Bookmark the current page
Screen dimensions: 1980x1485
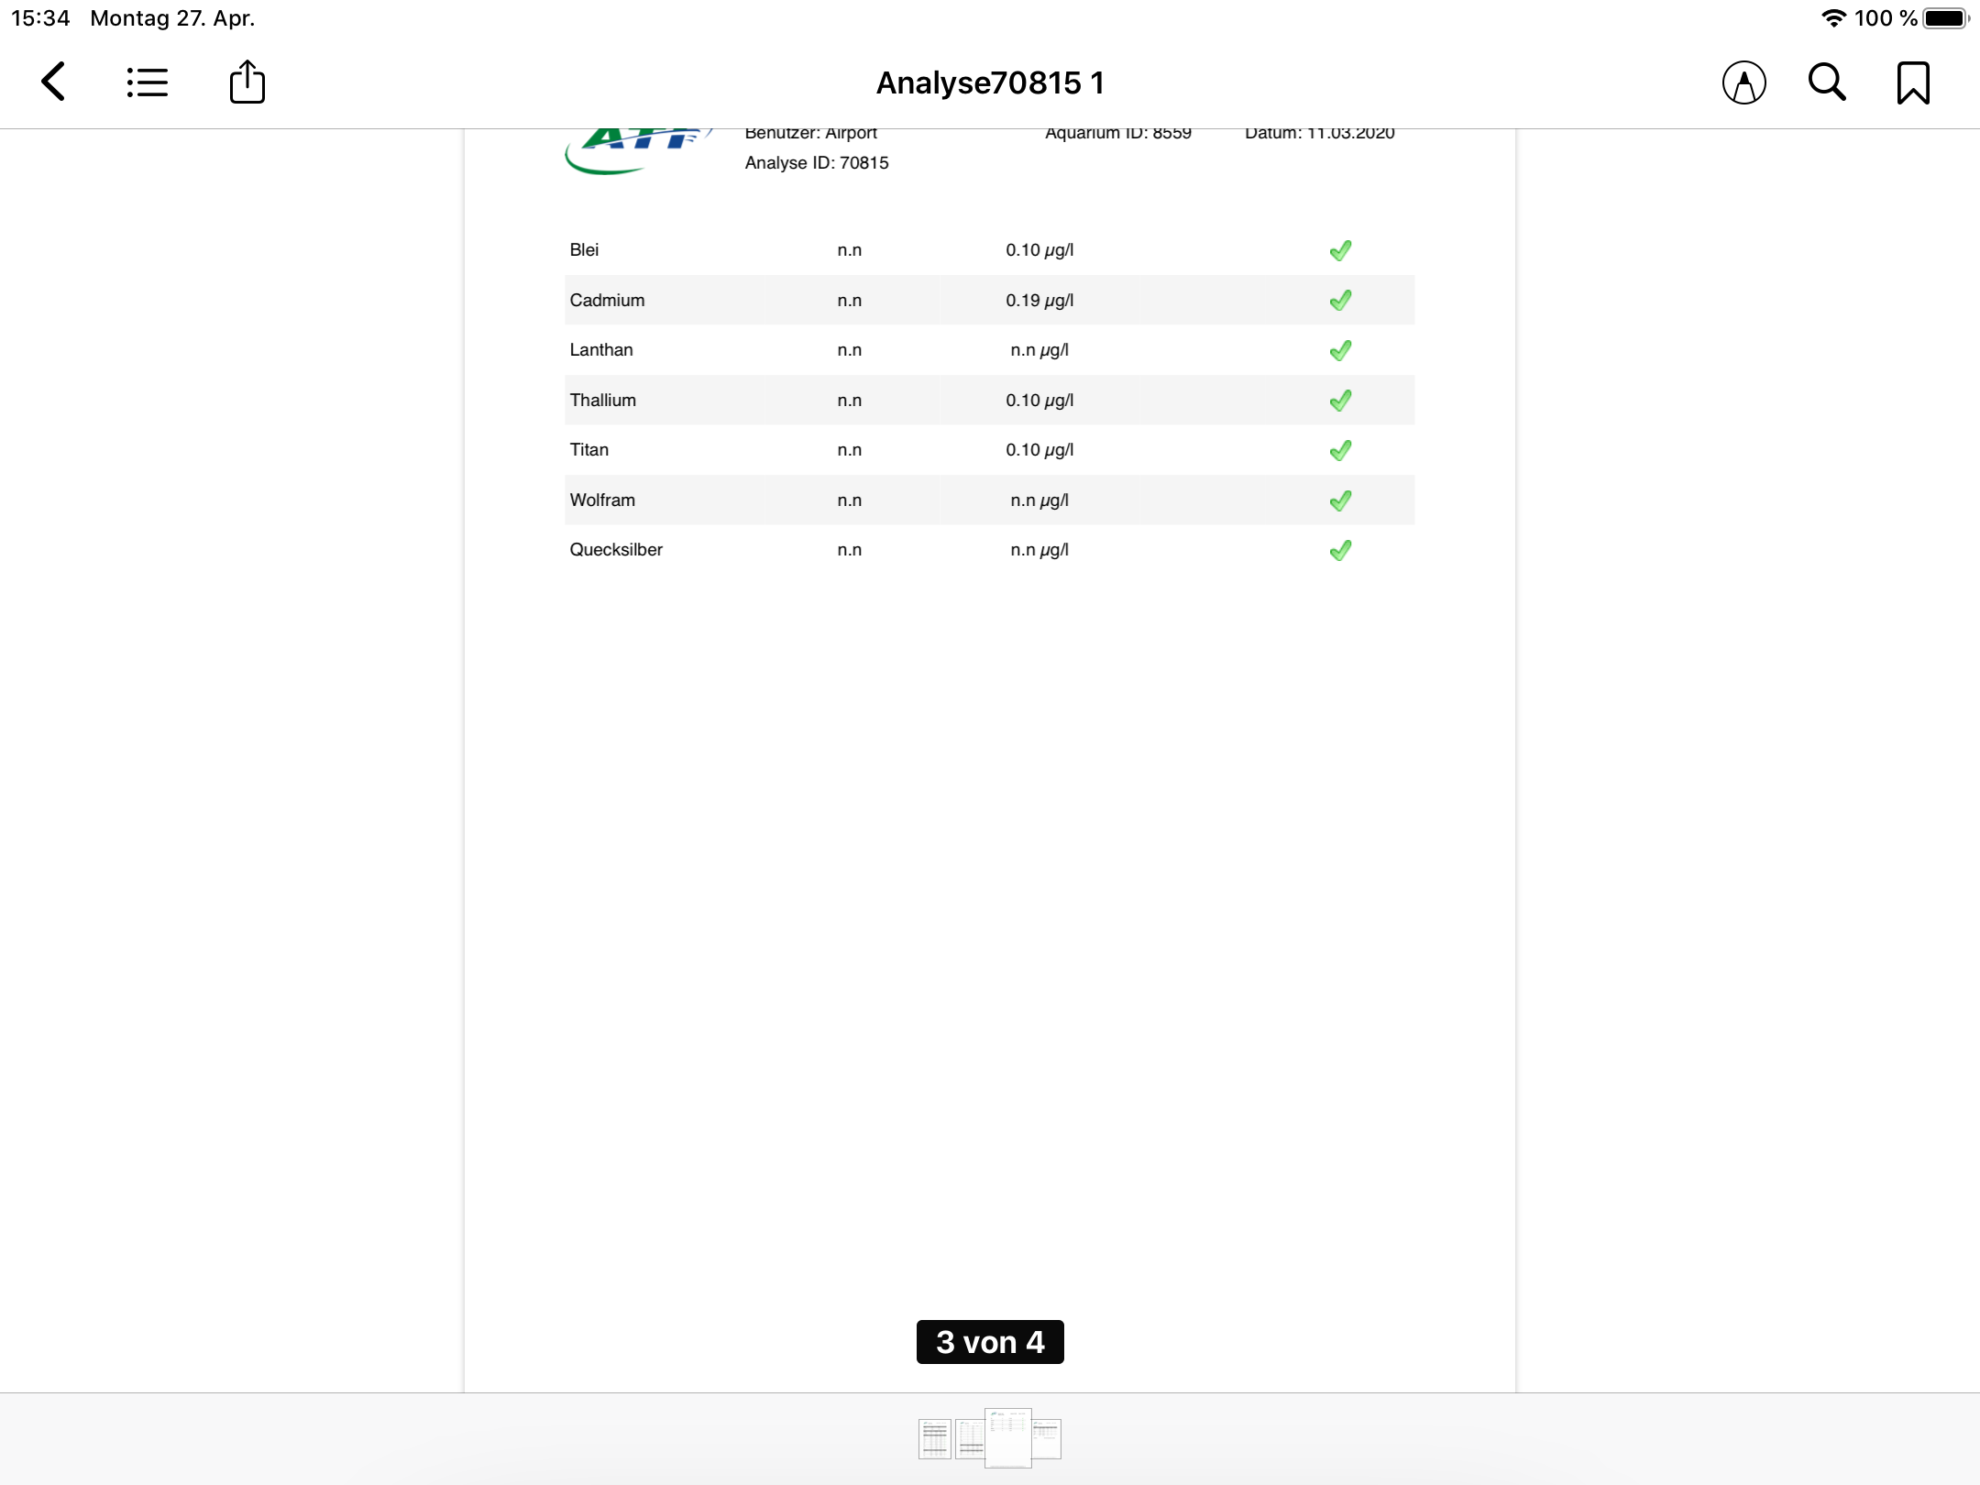point(1913,82)
